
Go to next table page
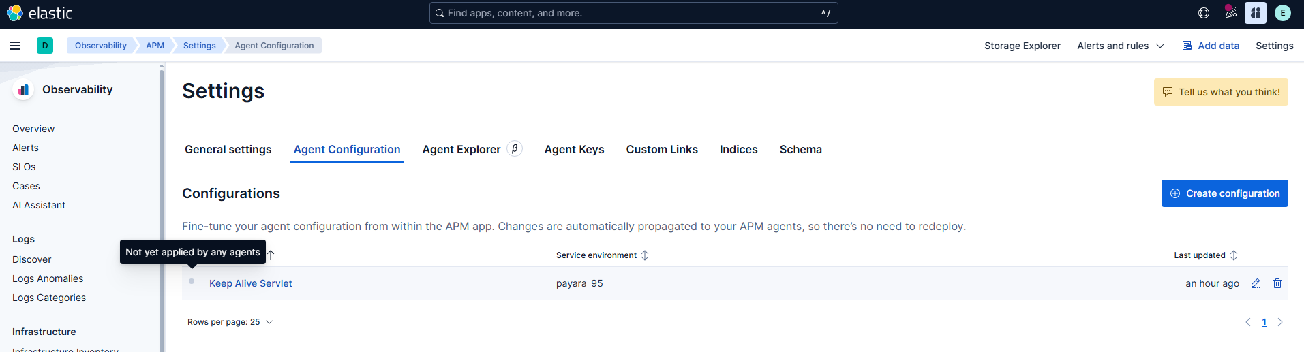pyautogui.click(x=1280, y=322)
